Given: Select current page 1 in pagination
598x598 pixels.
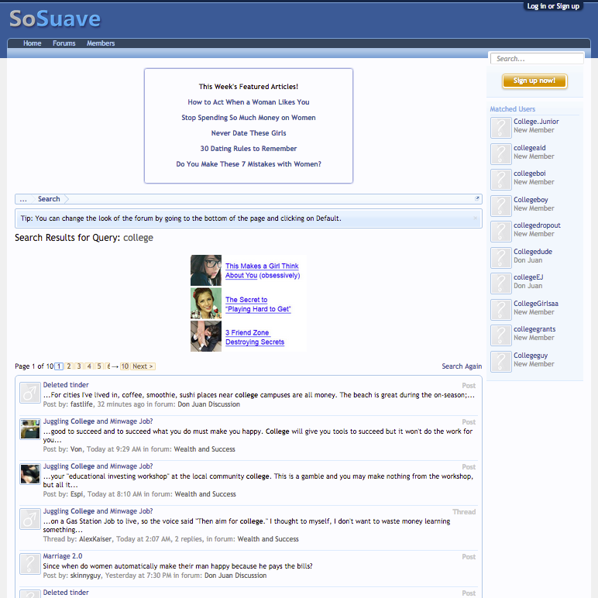Looking at the screenshot, I should pos(59,366).
